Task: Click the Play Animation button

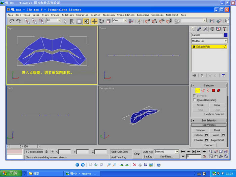Action: [194, 152]
